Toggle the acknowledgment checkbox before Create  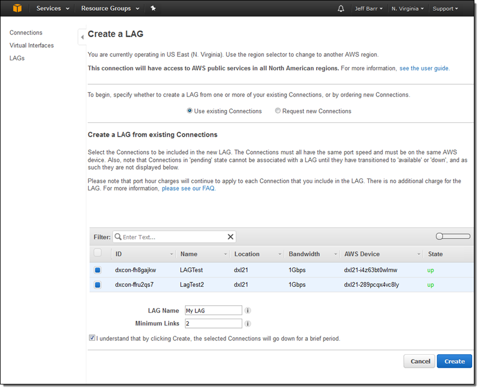92,338
